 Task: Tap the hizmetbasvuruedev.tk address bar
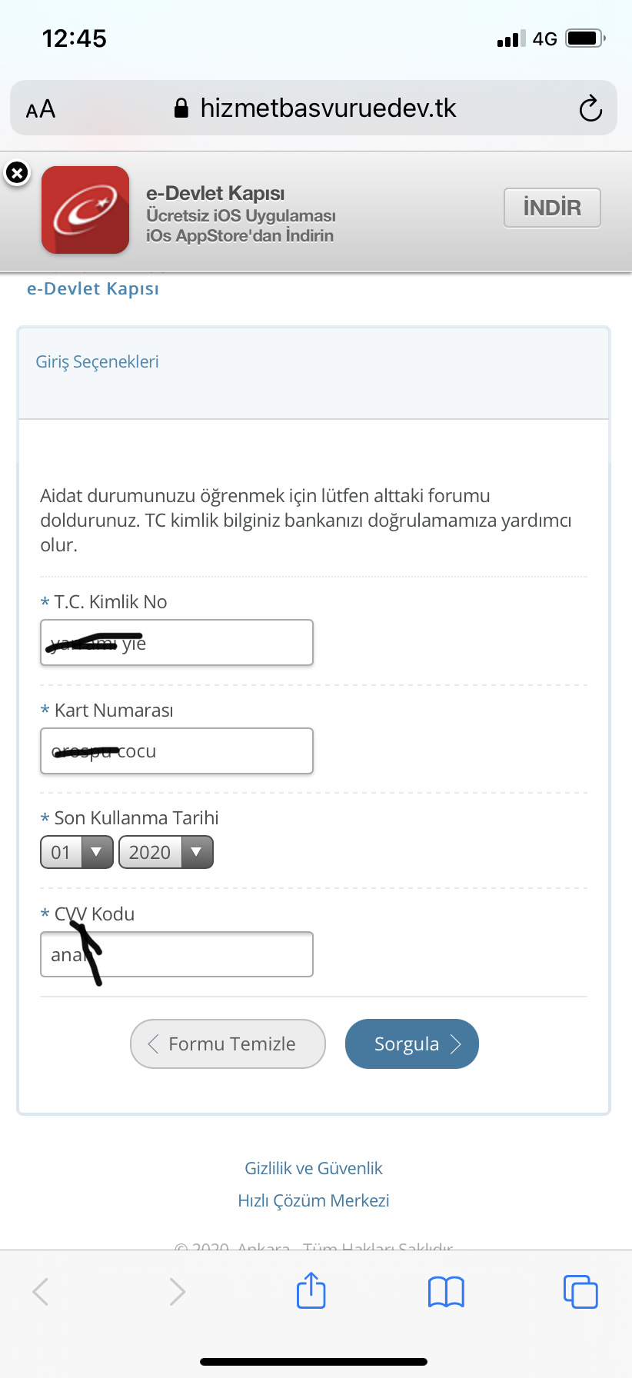[x=314, y=108]
